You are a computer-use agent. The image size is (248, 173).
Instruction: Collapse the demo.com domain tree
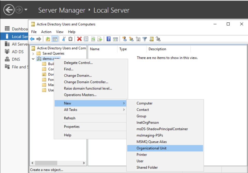point(33,58)
